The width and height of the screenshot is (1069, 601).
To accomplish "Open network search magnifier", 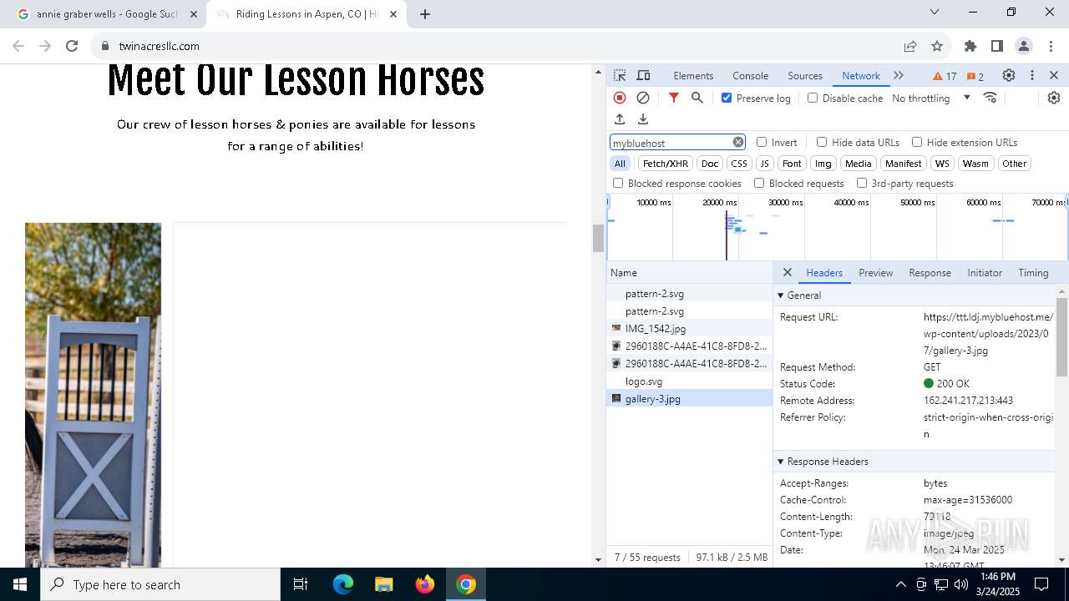I will [697, 98].
